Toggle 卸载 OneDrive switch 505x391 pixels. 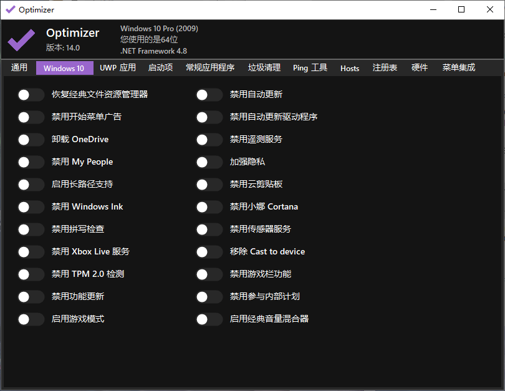(x=31, y=140)
